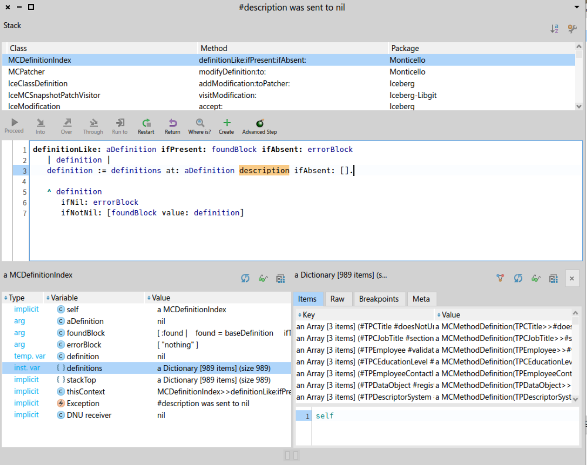587x465 pixels.
Task: Toggle the filter funnel on the Dictionary inspector
Action: coord(500,278)
